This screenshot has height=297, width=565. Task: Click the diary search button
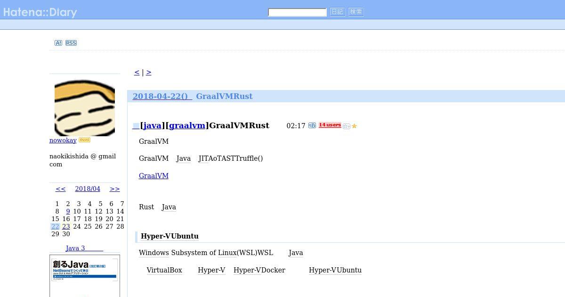pos(337,12)
